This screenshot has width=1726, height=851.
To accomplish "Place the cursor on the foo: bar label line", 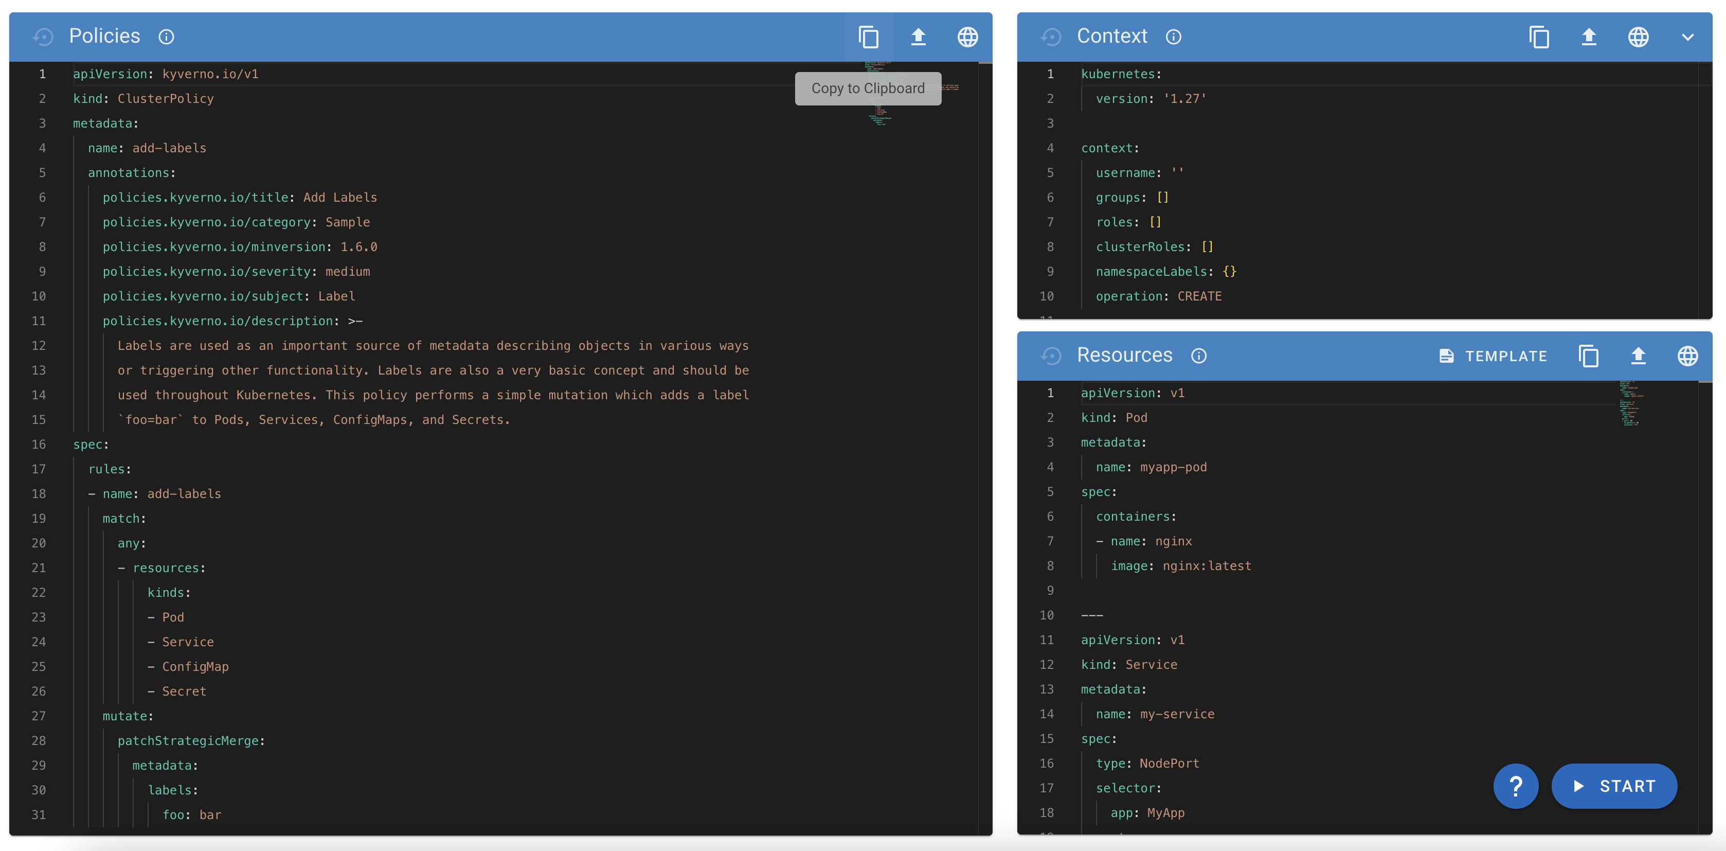I will (x=192, y=814).
